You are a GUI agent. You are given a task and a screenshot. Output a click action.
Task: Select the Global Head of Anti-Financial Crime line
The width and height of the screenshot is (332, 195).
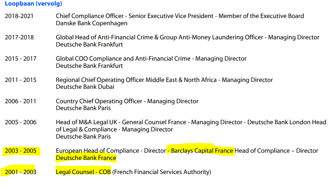(187, 37)
